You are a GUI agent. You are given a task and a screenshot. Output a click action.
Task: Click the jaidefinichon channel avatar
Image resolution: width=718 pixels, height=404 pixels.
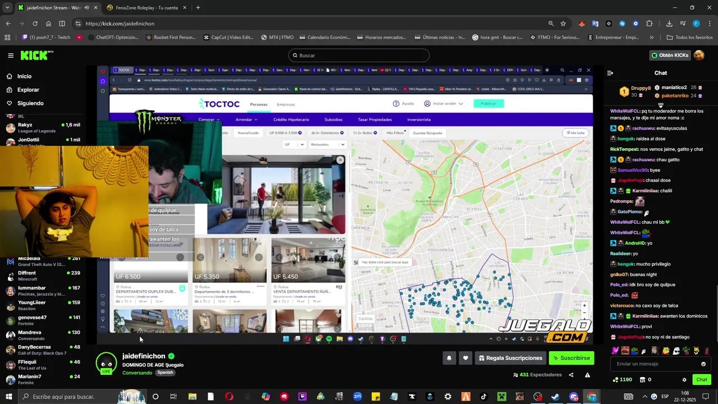pyautogui.click(x=106, y=363)
